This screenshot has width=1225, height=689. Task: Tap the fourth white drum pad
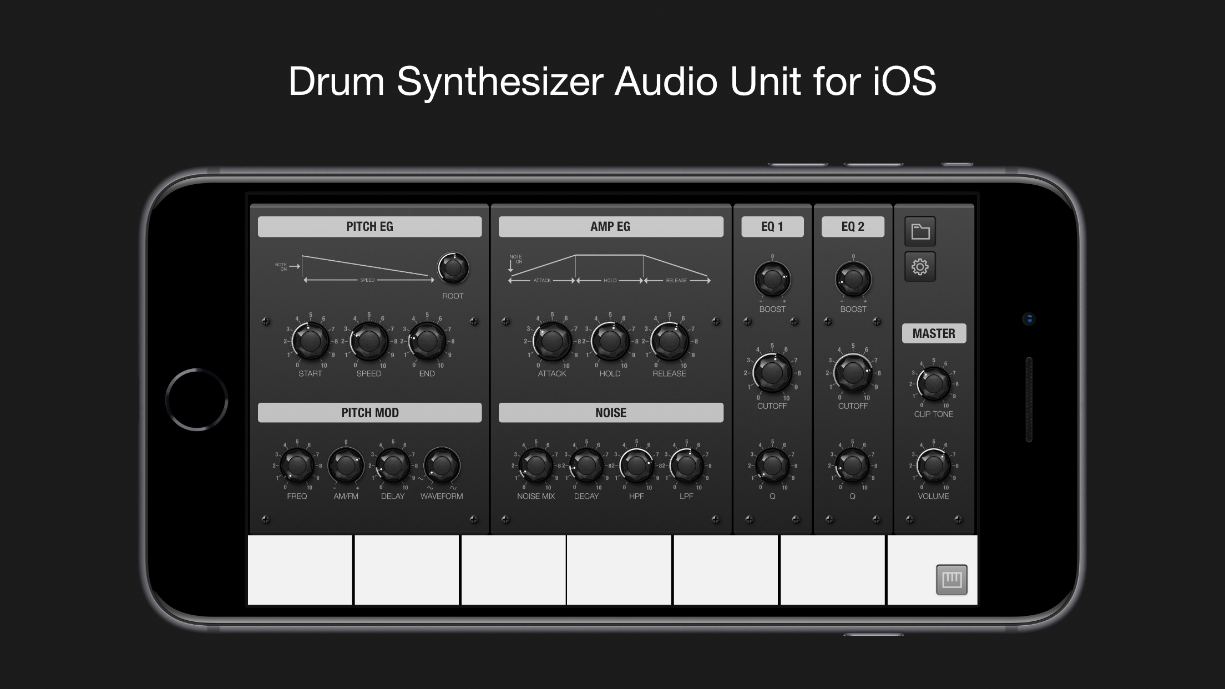[x=619, y=570]
